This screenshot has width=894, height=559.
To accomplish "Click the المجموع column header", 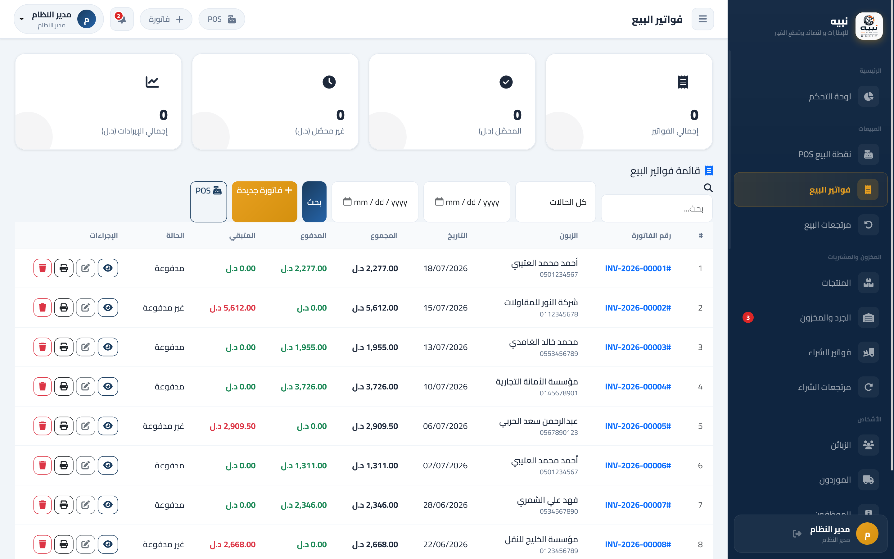I will point(384,235).
